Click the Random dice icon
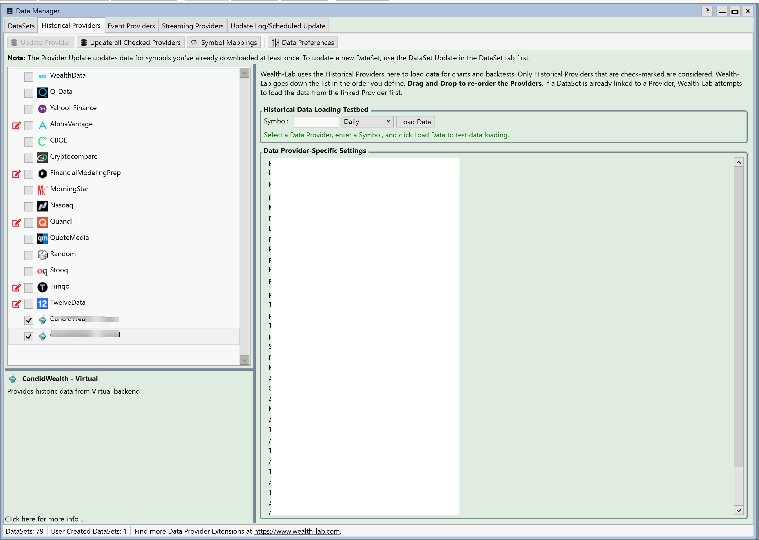This screenshot has height=540, width=759. 42,255
